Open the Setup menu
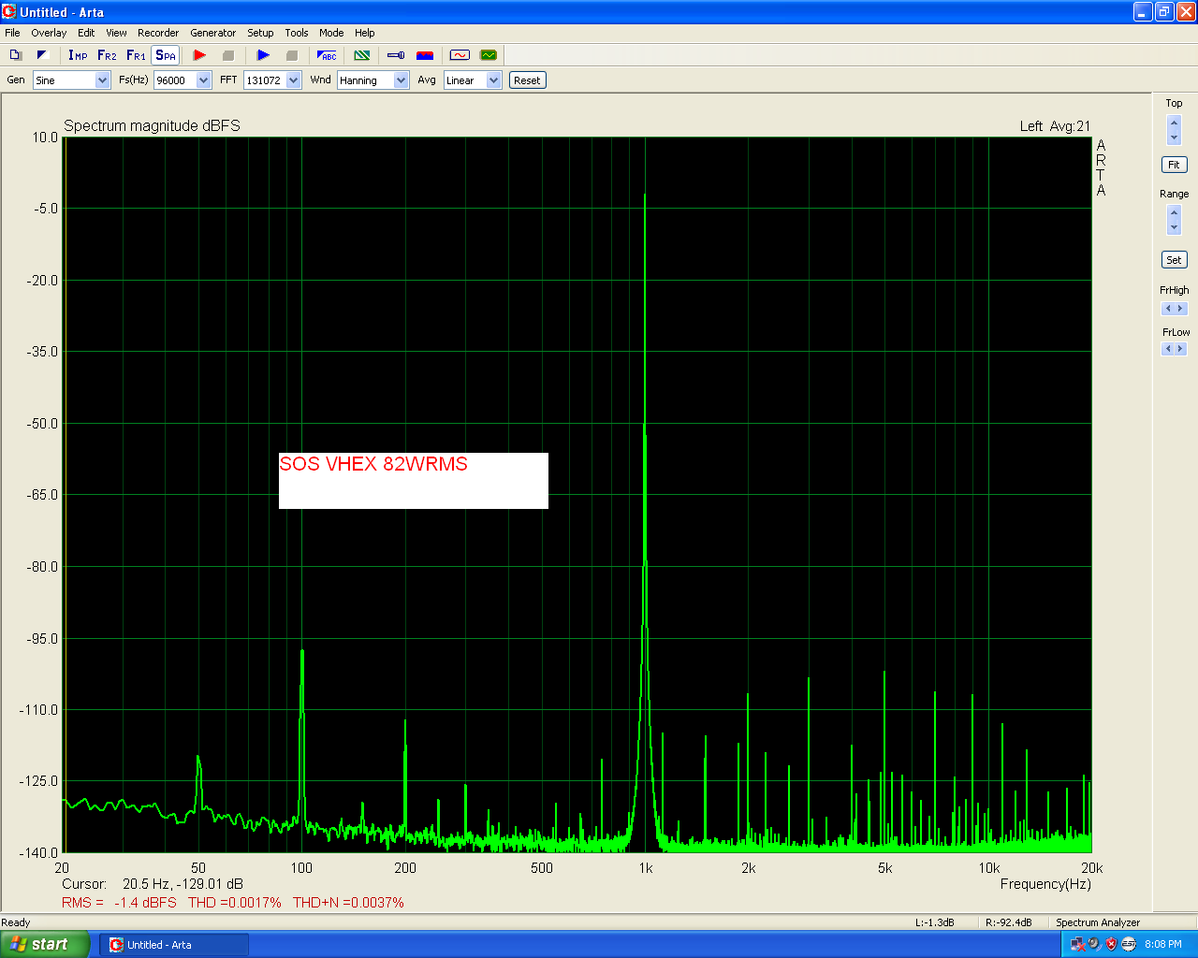 click(260, 33)
